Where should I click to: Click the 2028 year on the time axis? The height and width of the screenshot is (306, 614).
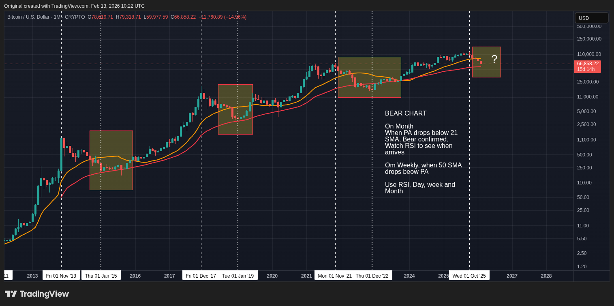(x=546, y=276)
